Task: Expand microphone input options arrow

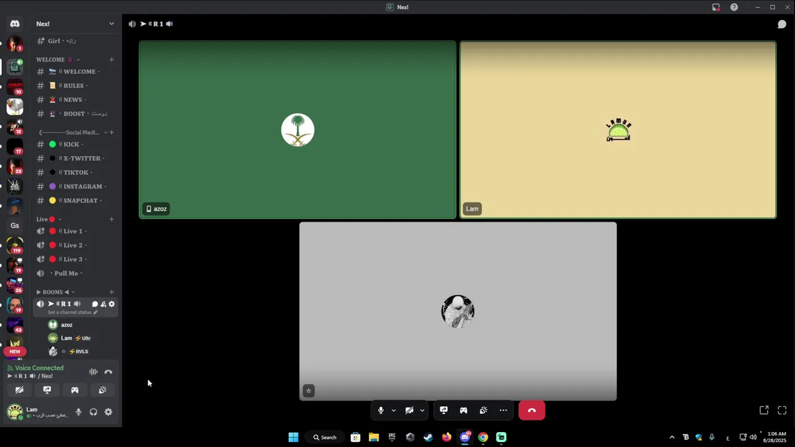Action: pos(393,410)
